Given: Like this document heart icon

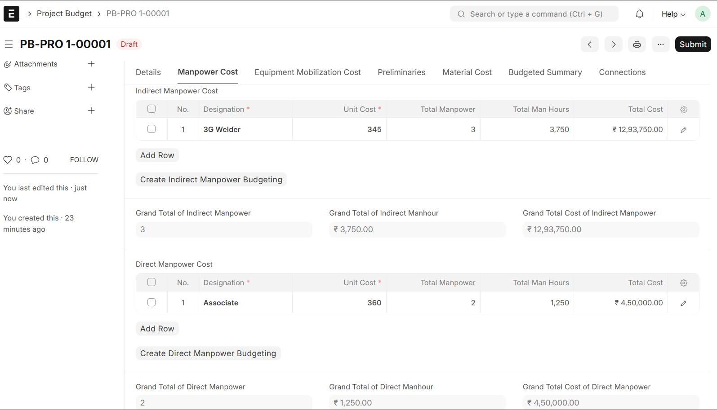Looking at the screenshot, I should click(x=8, y=160).
